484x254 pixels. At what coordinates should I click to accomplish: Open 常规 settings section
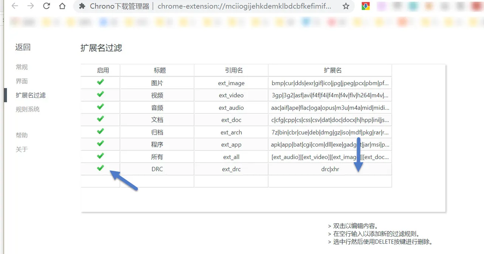(x=22, y=67)
